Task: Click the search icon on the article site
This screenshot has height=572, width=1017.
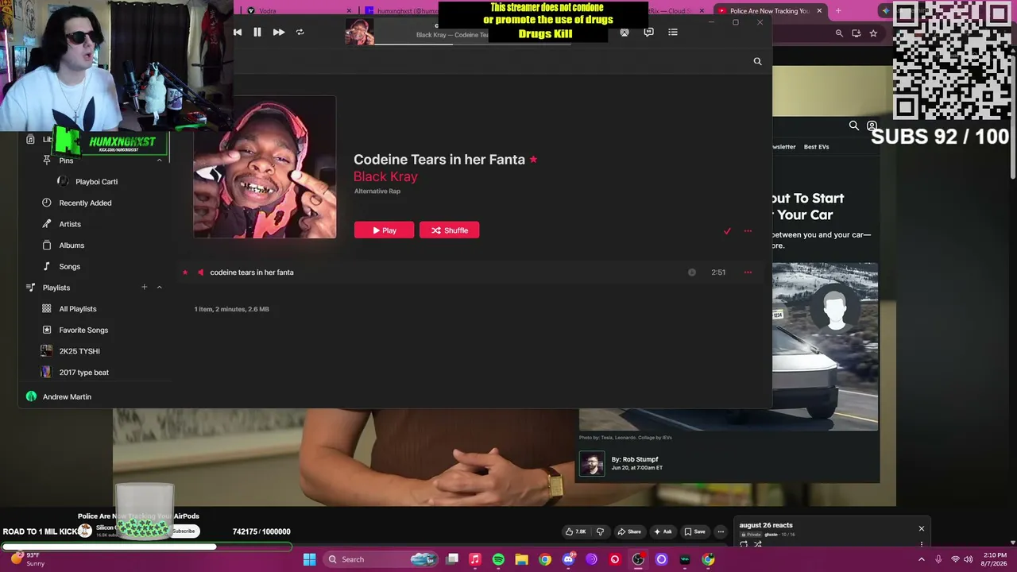Action: [854, 126]
